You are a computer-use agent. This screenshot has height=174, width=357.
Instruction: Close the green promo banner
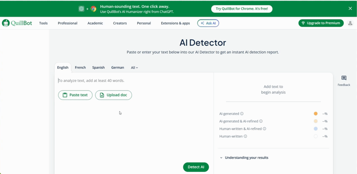tap(350, 8)
